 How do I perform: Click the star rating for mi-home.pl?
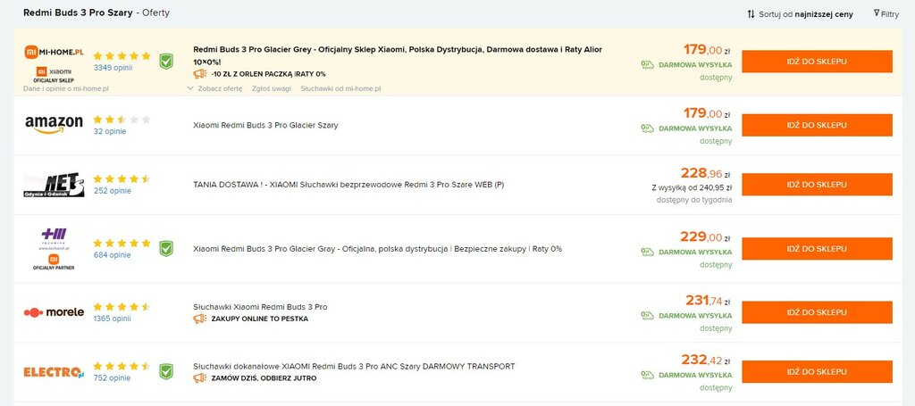coord(122,56)
